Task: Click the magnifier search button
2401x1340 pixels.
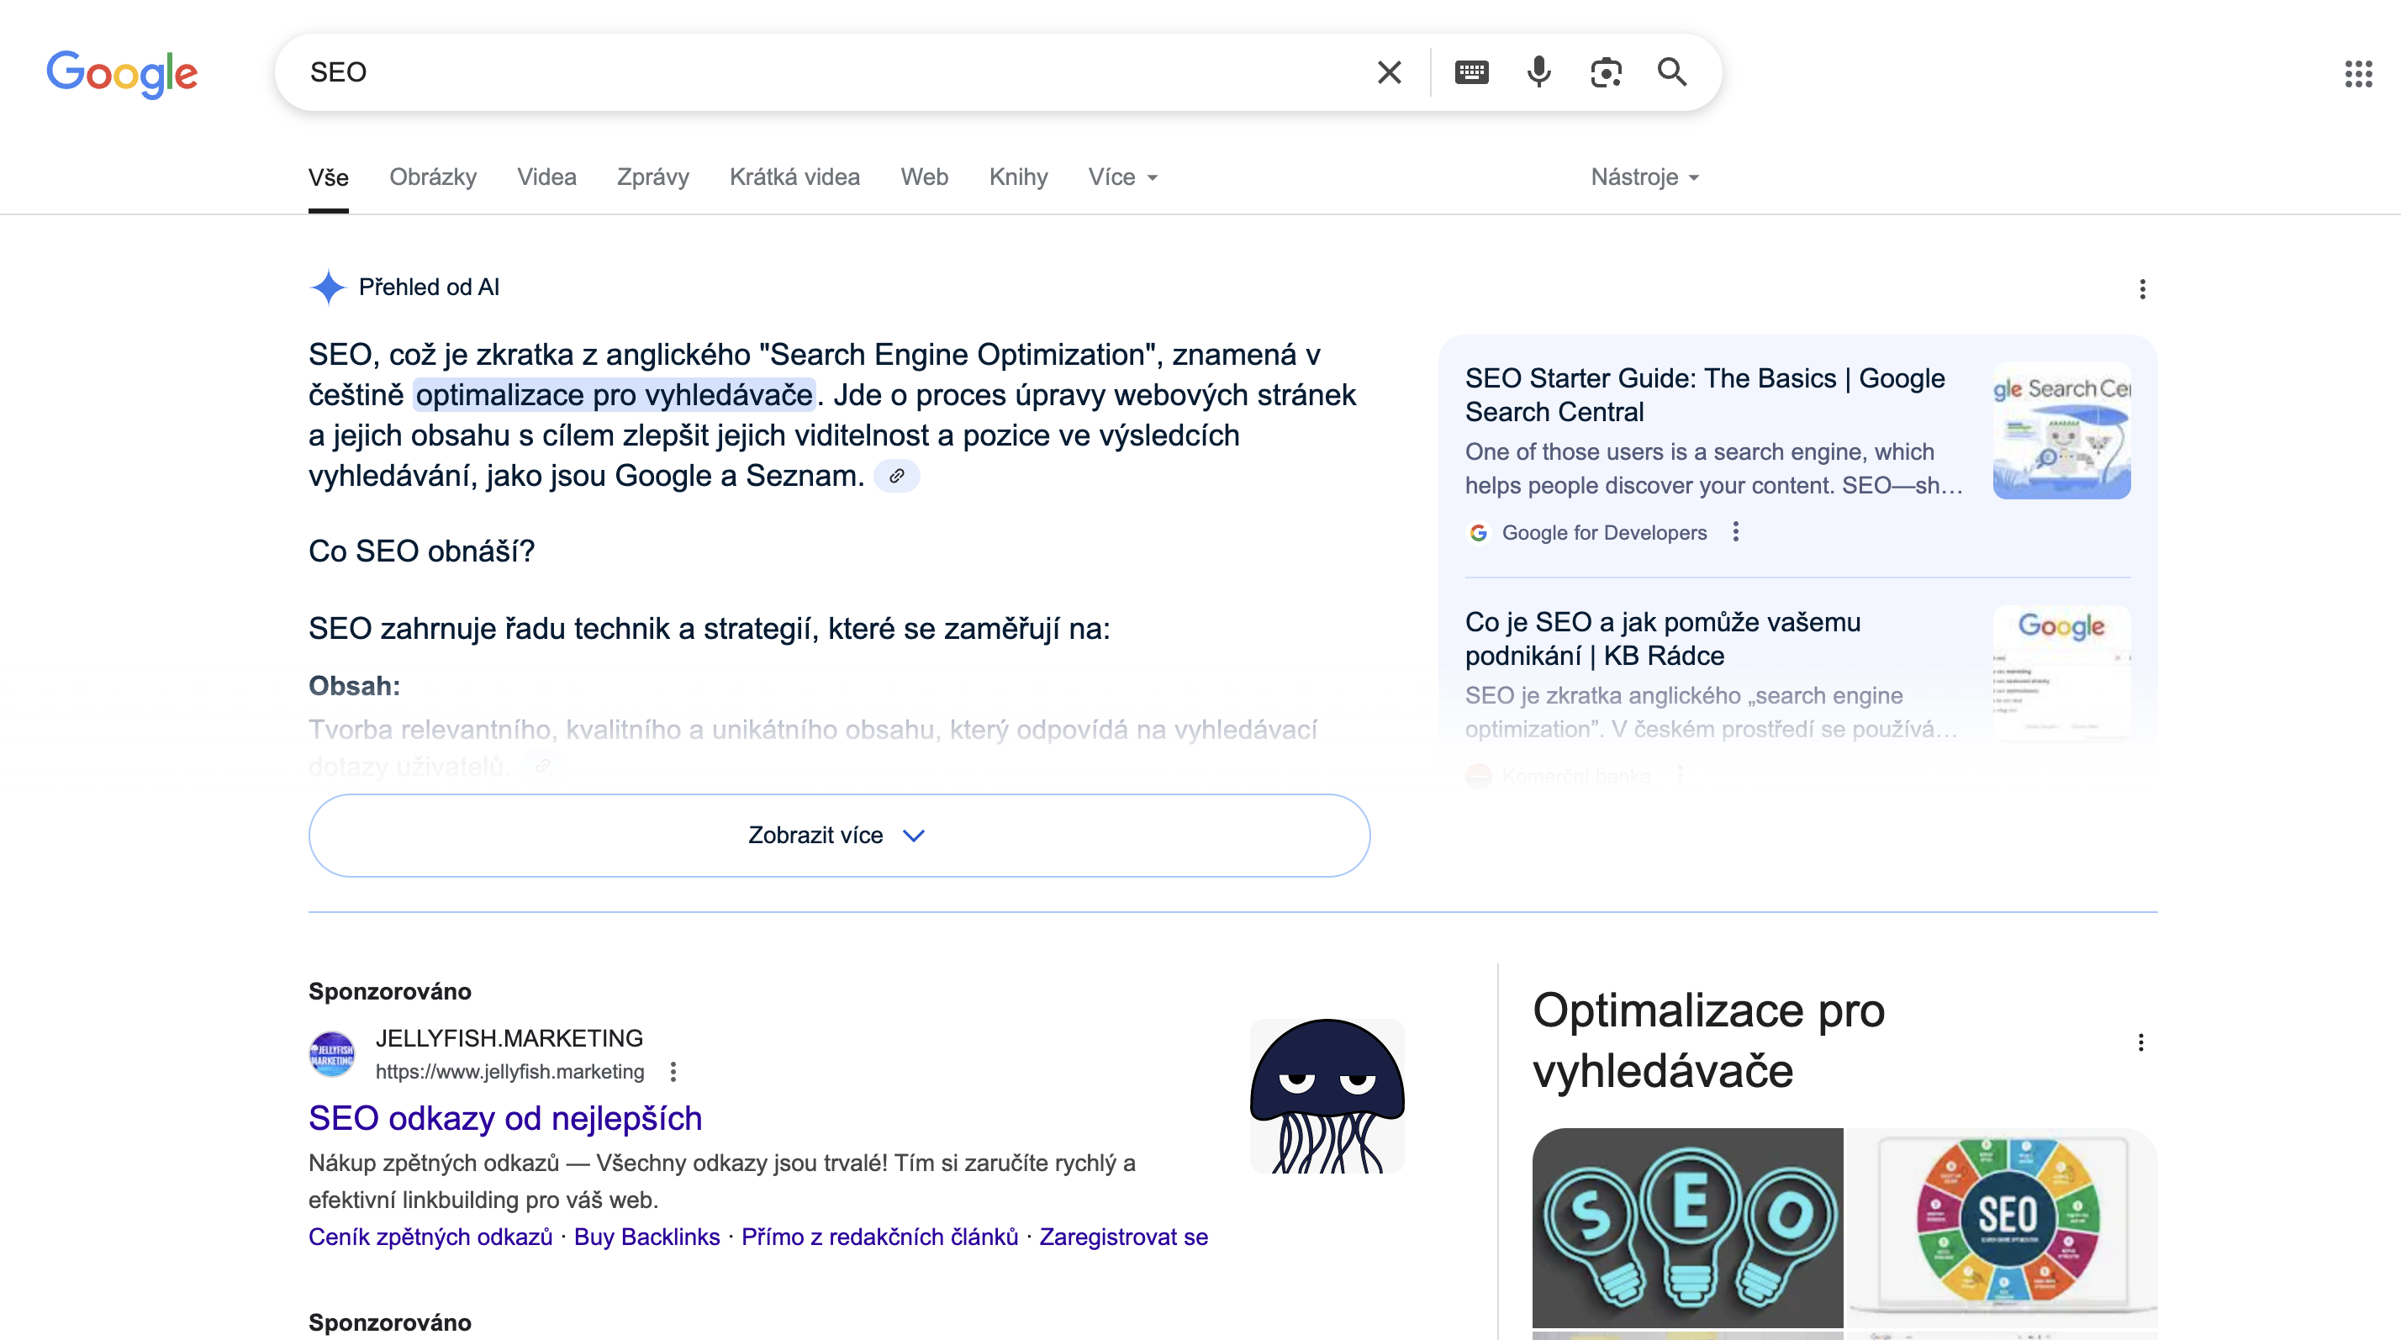Action: pos(1672,71)
